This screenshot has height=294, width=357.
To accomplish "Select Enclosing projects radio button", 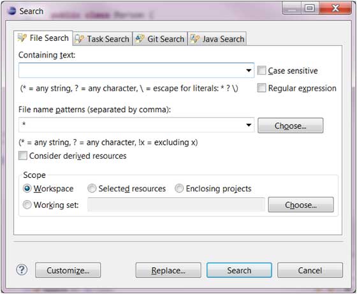I will point(179,189).
